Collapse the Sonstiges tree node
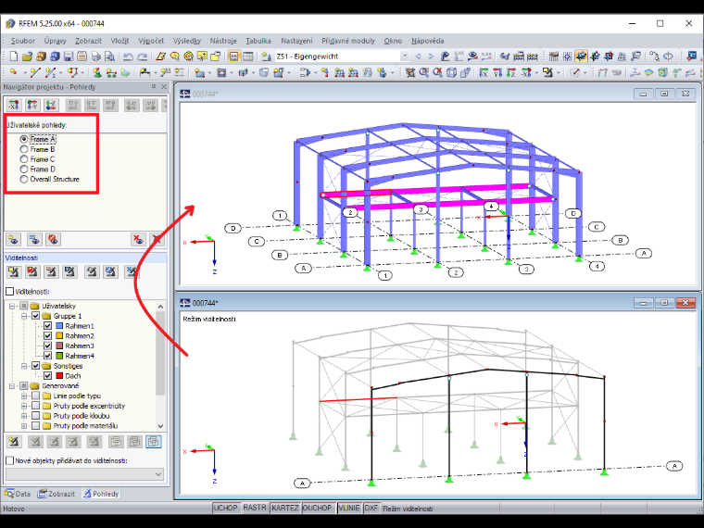704x528 pixels. pos(24,366)
